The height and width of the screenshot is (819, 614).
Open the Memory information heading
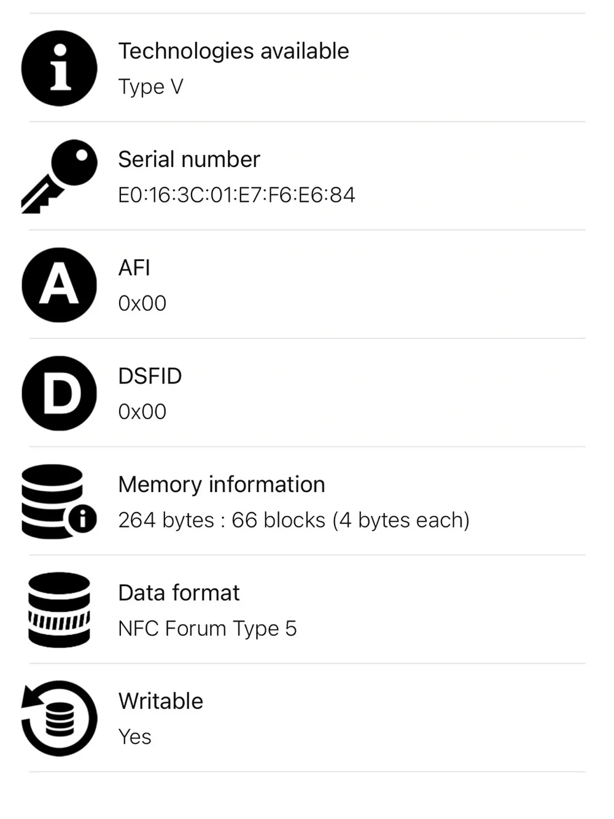(222, 484)
